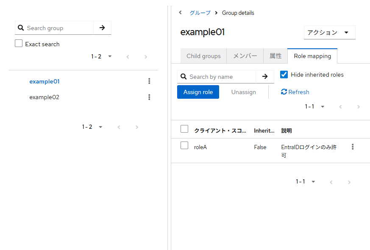The height and width of the screenshot is (250, 370).
Task: Go to next page in bottom role pagination
Action: pyautogui.click(x=349, y=182)
